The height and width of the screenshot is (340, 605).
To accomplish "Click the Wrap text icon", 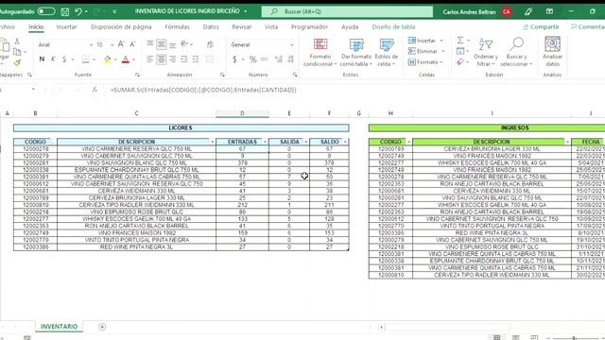I will pos(210,44).
